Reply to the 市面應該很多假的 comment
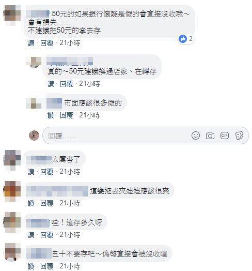 67,115
